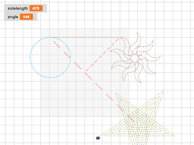Click the topmost curled arm tip of the pinwheel
Viewport: 194px width, 145px height.
137,33
